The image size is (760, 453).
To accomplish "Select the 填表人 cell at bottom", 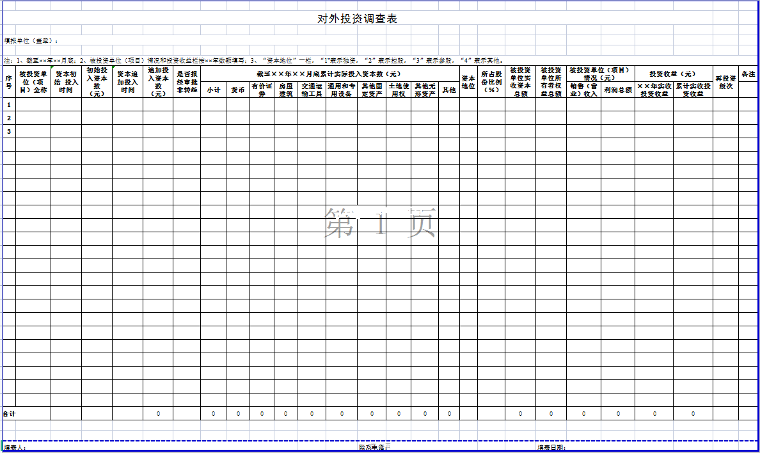I will 15,448.
